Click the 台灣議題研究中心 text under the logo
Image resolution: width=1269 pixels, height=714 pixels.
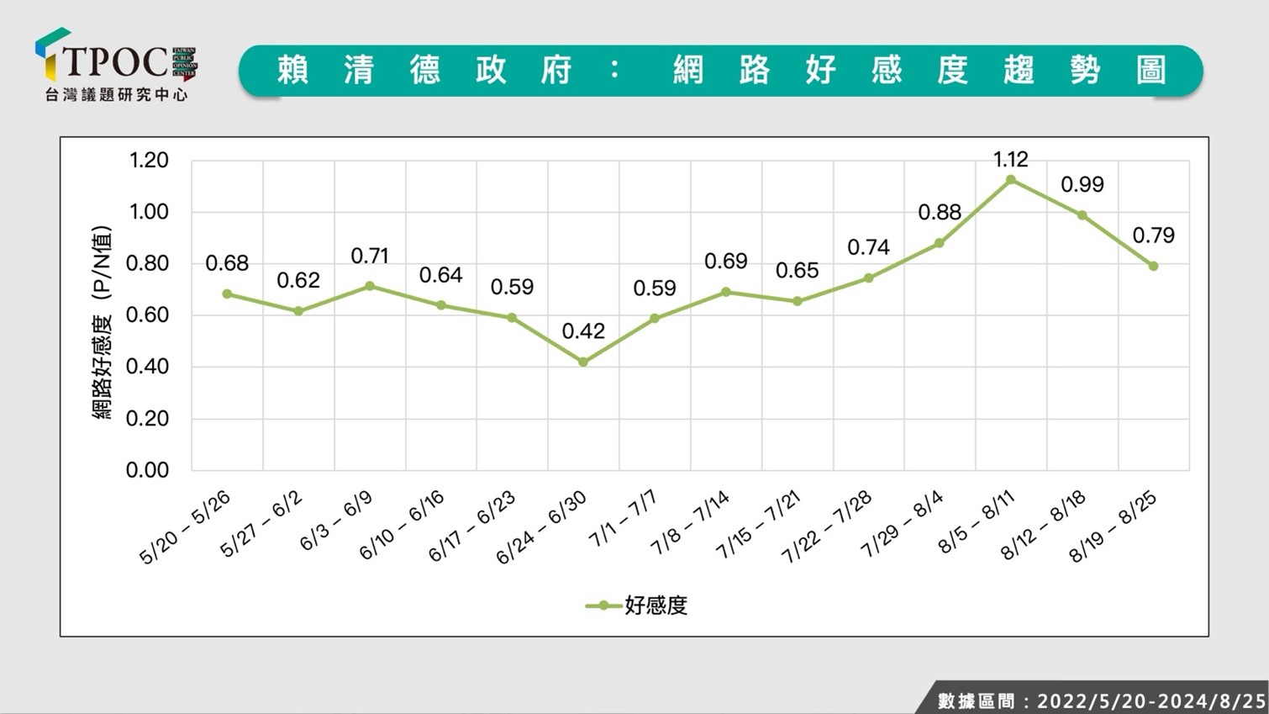tap(116, 94)
